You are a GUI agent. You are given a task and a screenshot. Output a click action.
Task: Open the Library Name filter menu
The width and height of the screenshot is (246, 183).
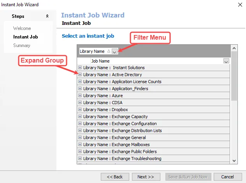point(114,51)
